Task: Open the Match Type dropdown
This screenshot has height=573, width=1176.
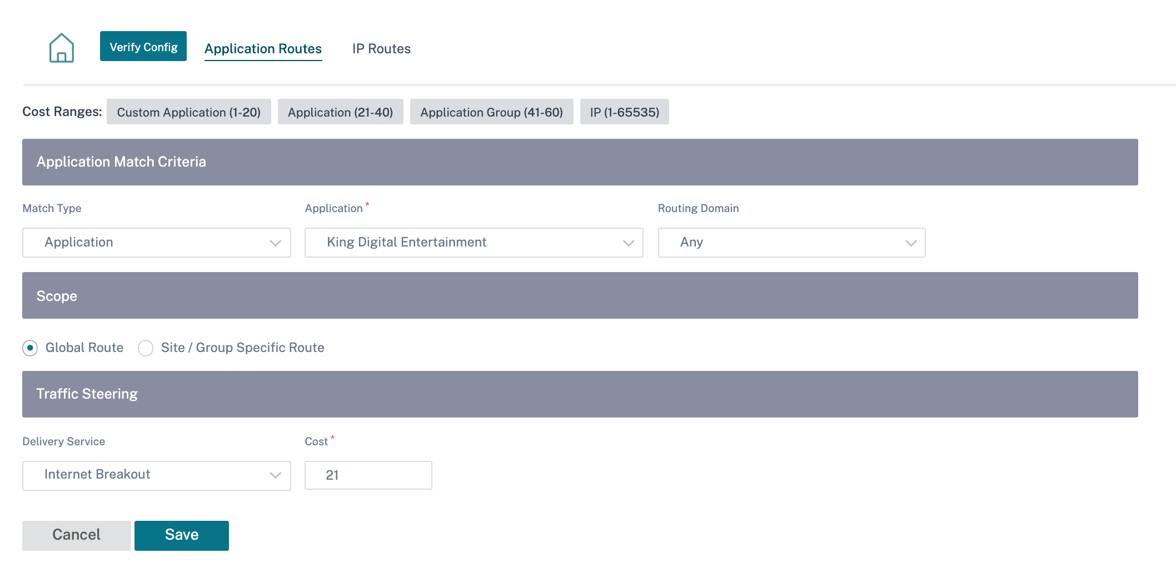Action: pyautogui.click(x=157, y=243)
